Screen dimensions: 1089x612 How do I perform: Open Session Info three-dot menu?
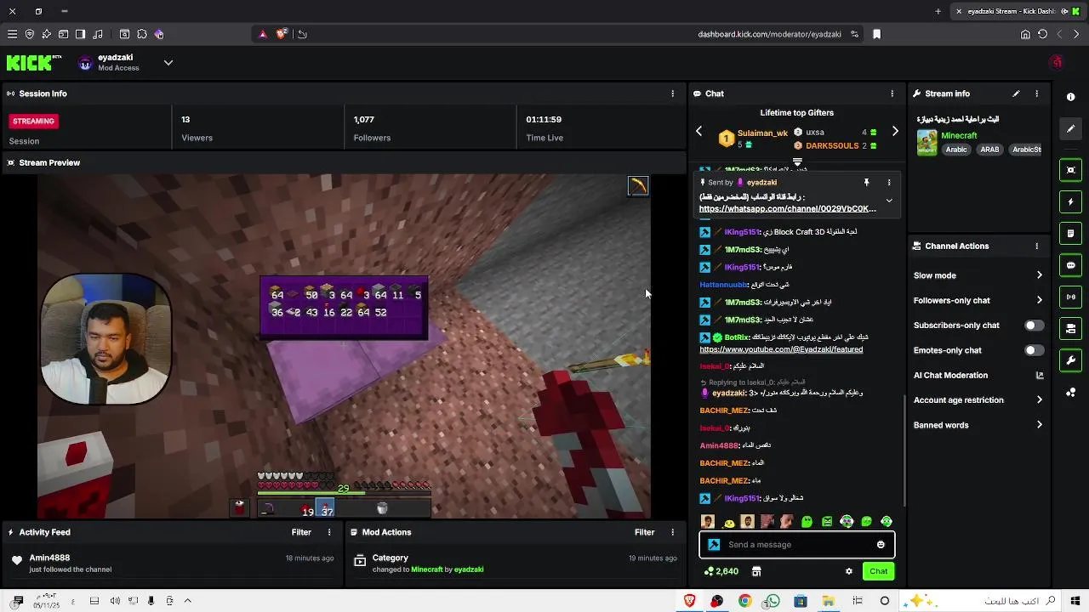point(673,93)
